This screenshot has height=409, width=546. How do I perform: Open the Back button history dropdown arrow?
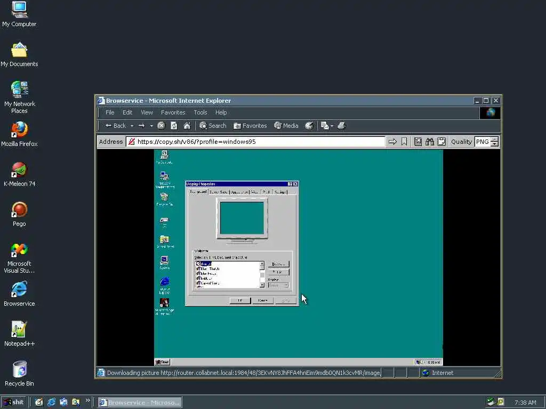click(132, 126)
